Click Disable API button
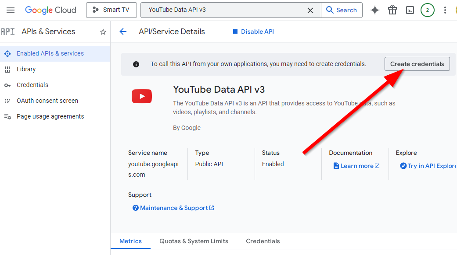457x255 pixels. (253, 31)
